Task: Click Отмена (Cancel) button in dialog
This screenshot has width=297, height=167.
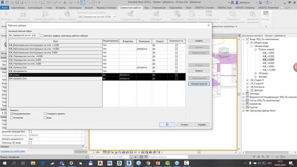Action: [184, 125]
